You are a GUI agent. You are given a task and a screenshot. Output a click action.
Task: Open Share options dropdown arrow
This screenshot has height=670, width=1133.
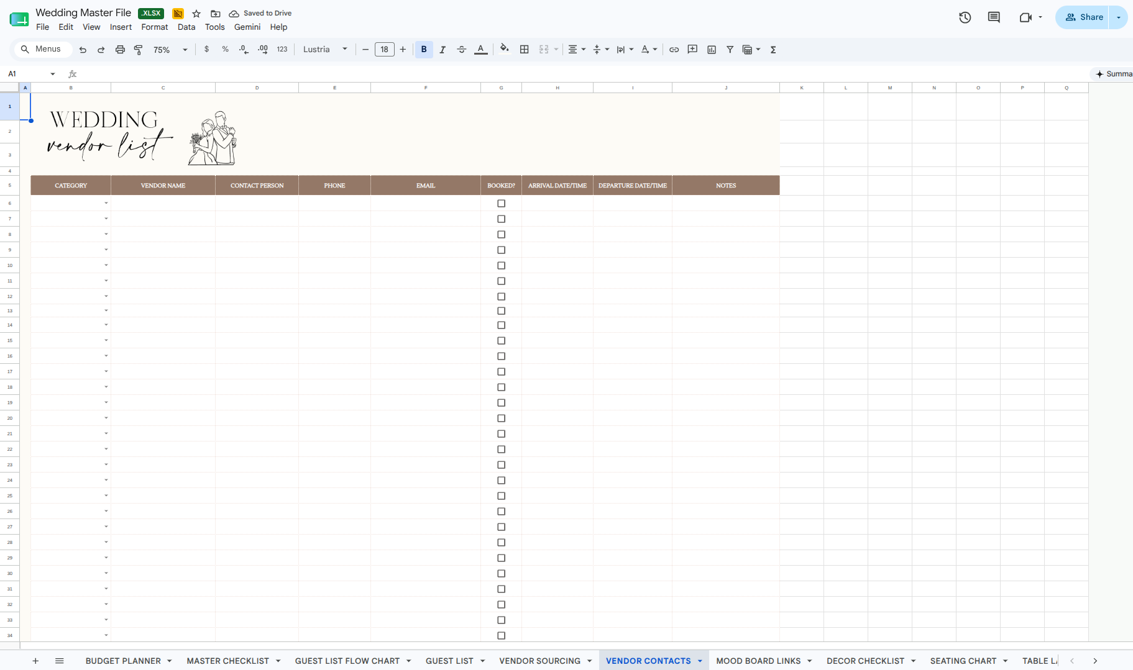[1118, 17]
